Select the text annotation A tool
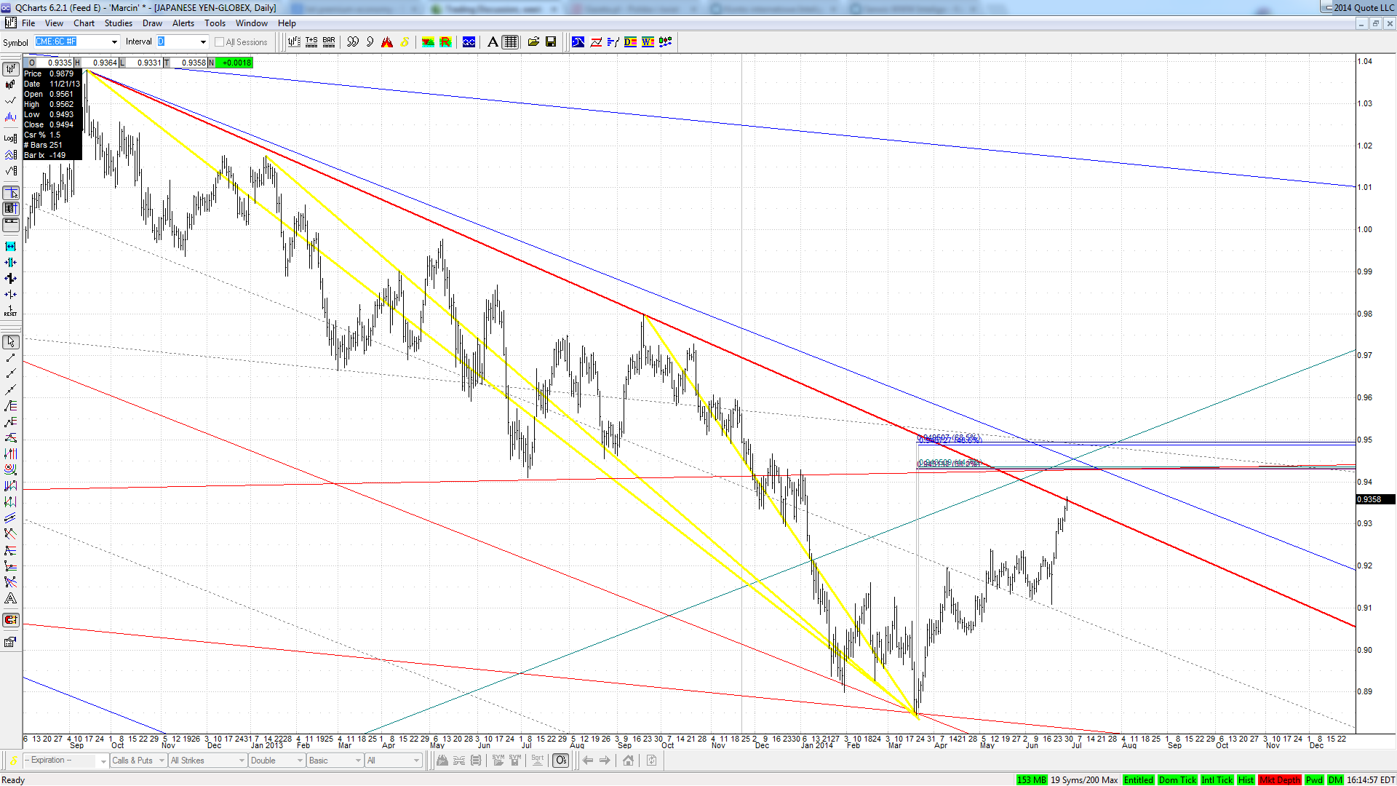Image resolution: width=1397 pixels, height=786 pixels. tap(493, 42)
